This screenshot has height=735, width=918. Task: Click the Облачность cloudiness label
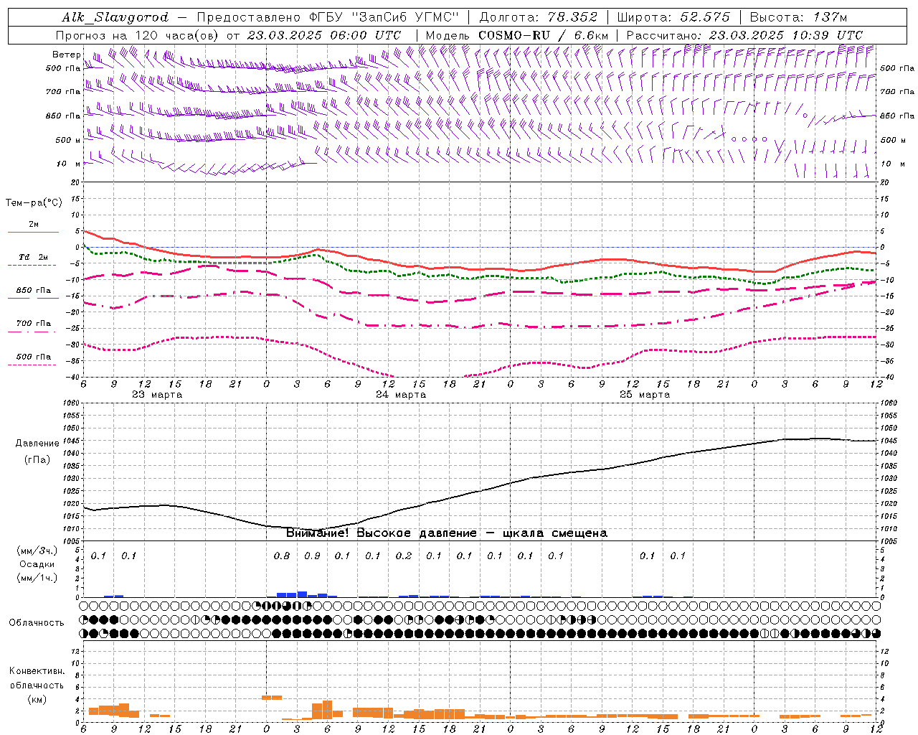coord(37,623)
